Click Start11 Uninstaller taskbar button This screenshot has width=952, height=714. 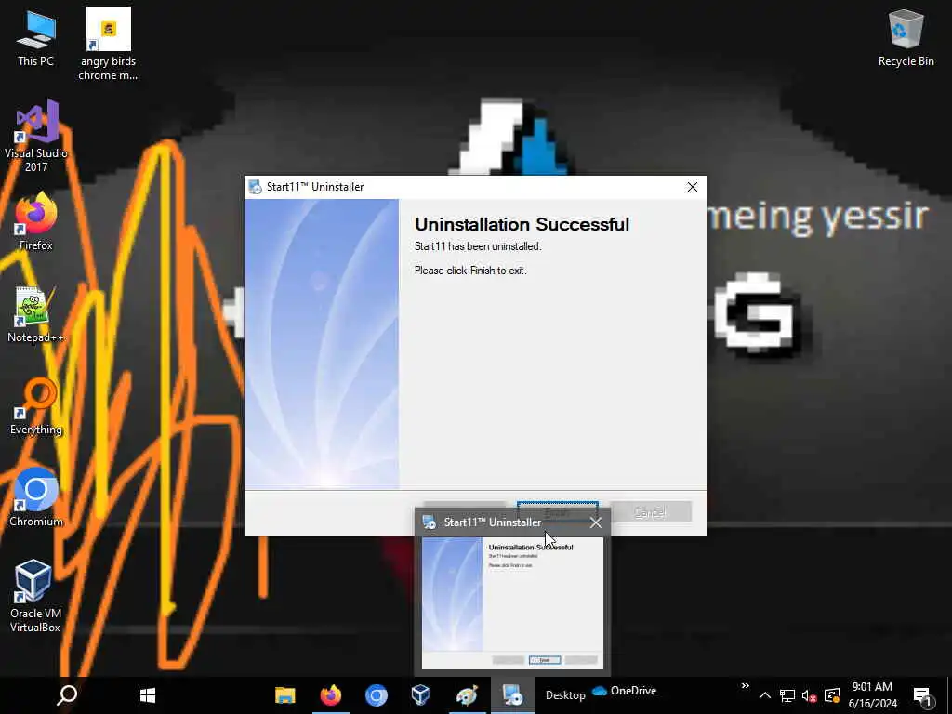tap(512, 695)
